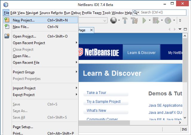Open the Window menu
Screen dimensions: 191x135
tap(118, 13)
